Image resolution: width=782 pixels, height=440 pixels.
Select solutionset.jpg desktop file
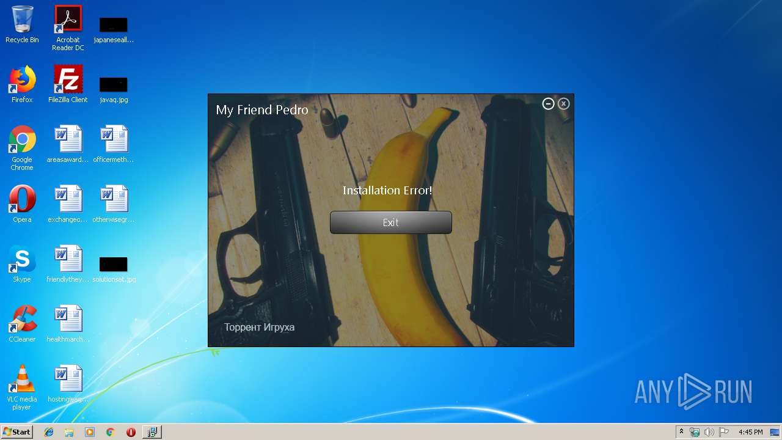point(114,269)
